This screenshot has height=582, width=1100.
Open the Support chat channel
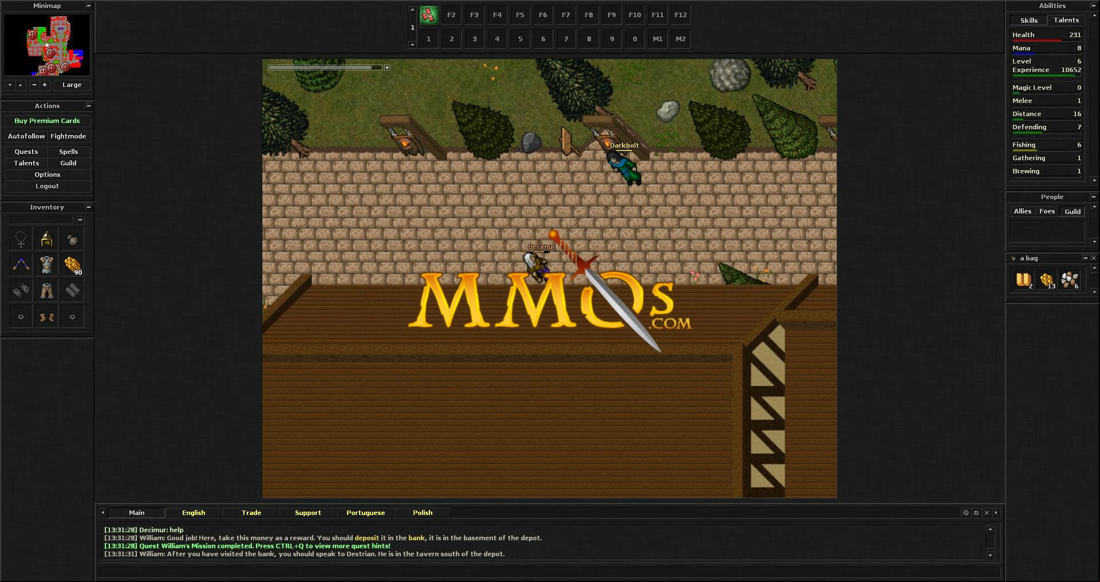pyautogui.click(x=308, y=513)
